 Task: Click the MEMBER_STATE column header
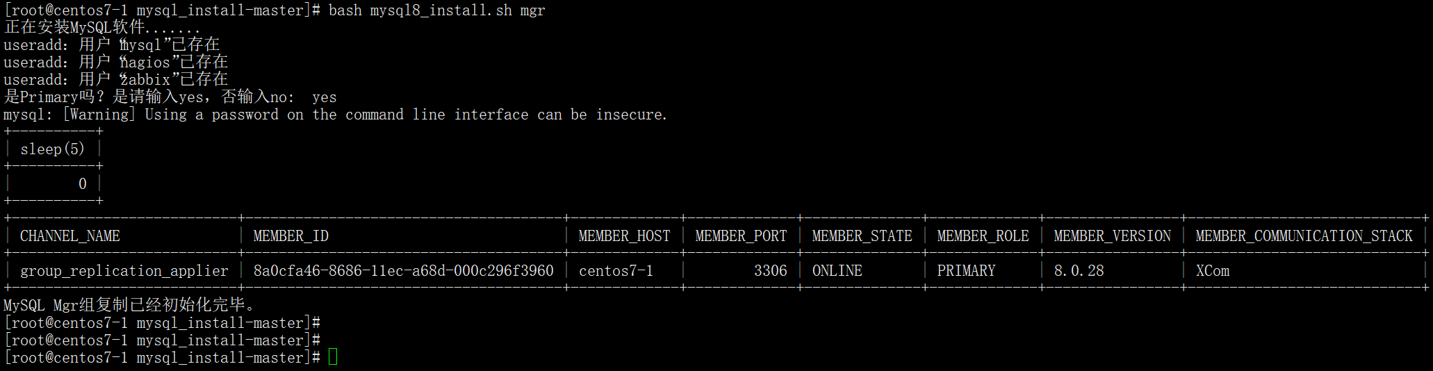[x=862, y=236]
